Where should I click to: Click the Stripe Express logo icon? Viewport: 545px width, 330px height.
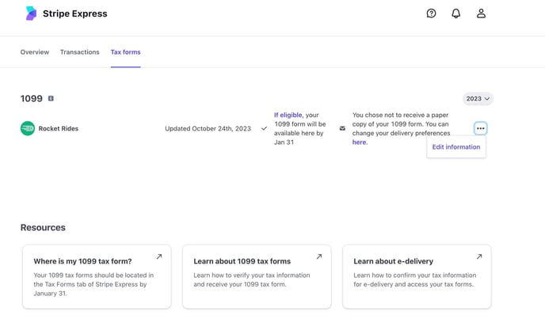pyautogui.click(x=31, y=13)
